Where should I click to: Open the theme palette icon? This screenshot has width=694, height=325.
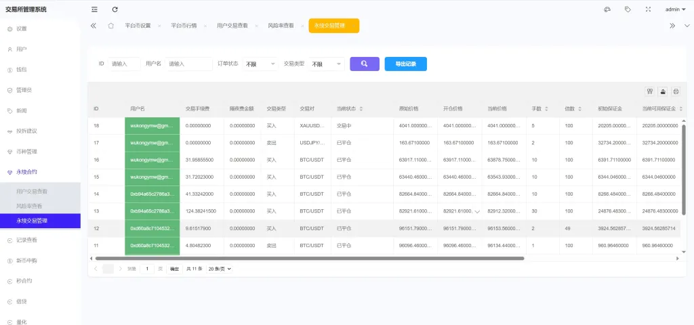pyautogui.click(x=607, y=9)
